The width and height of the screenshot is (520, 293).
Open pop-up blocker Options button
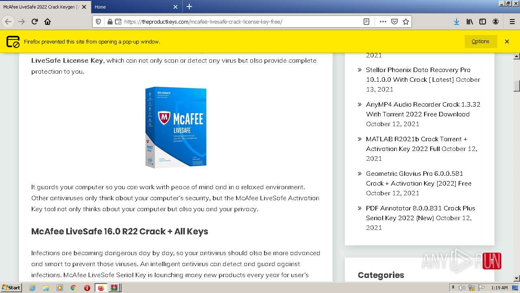(x=481, y=42)
